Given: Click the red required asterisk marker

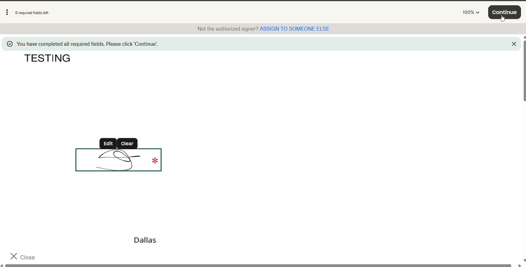Looking at the screenshot, I should click(155, 161).
